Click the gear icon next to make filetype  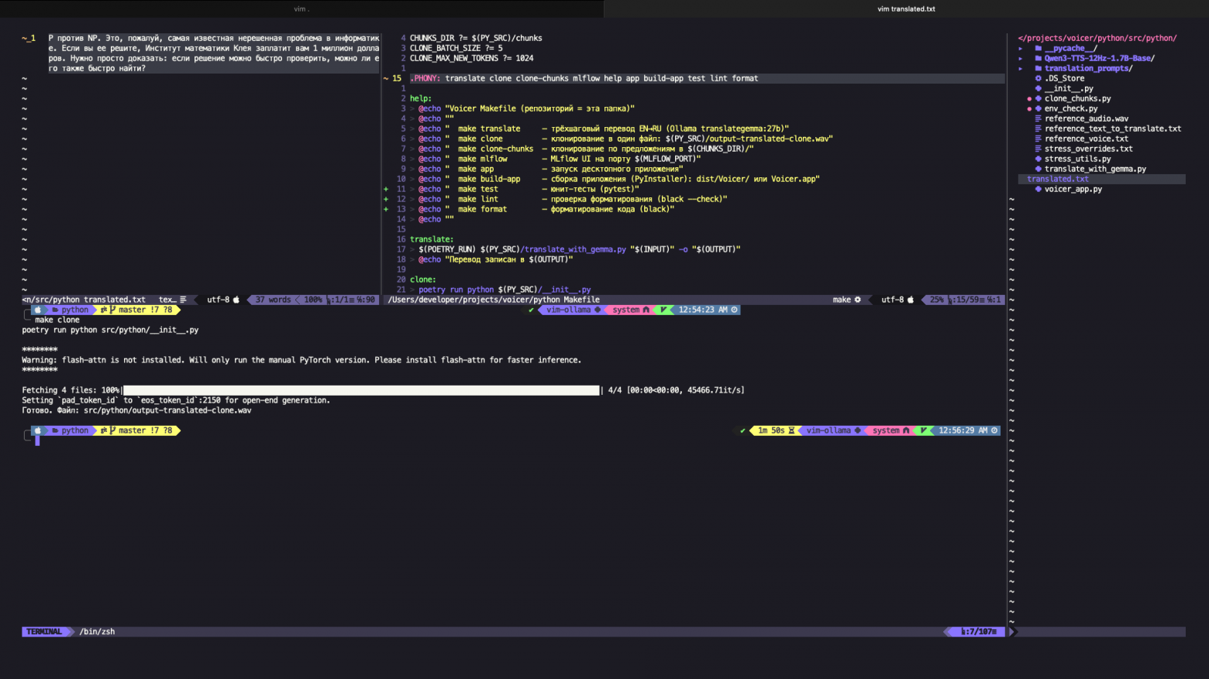point(857,300)
